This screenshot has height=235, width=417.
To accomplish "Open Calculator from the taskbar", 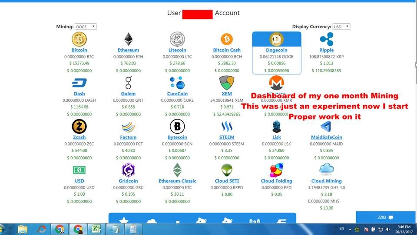I will pos(133,229).
